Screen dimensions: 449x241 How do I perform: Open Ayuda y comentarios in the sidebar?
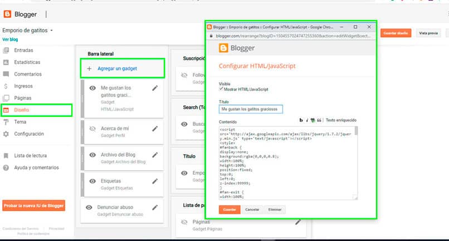pyautogui.click(x=36, y=168)
